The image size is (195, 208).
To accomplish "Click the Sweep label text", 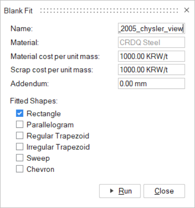I will pos(38,158).
